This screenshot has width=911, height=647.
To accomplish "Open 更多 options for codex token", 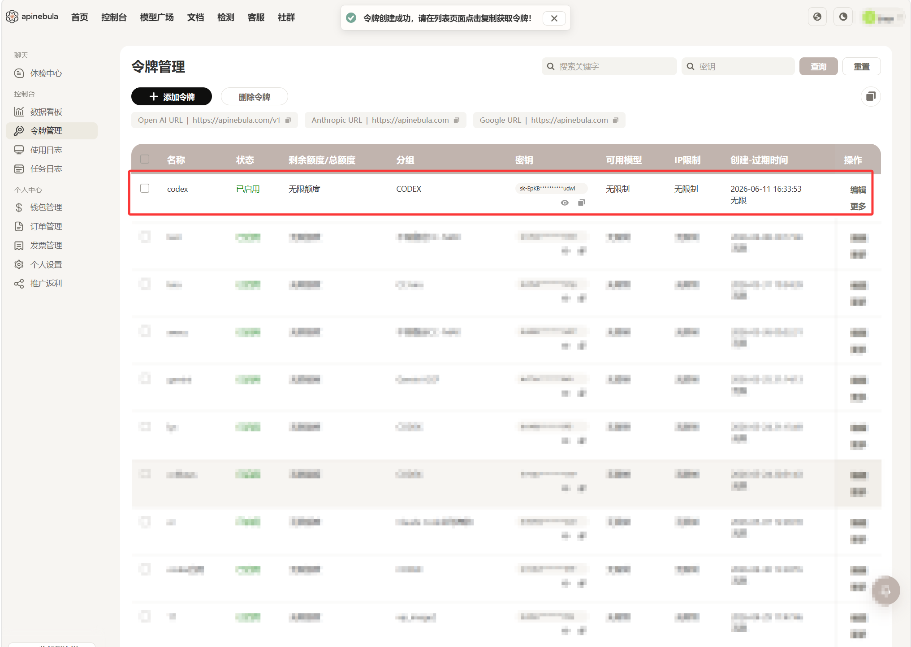I will pos(858,207).
